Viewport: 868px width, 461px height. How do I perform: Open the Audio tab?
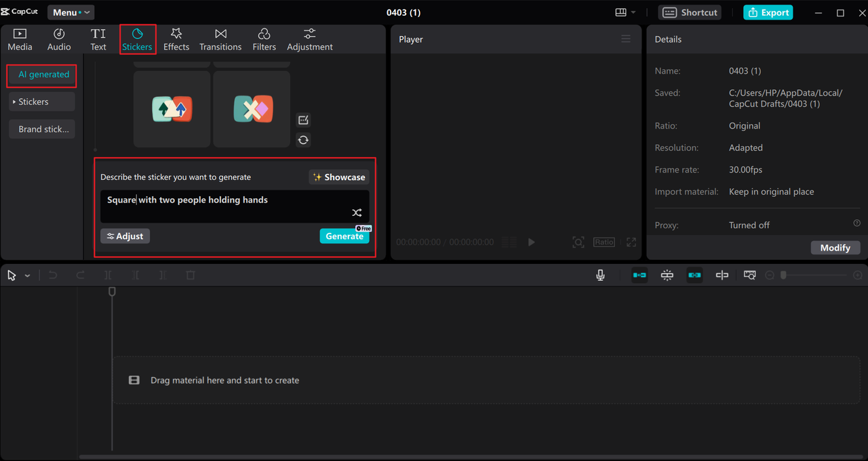tap(59, 39)
